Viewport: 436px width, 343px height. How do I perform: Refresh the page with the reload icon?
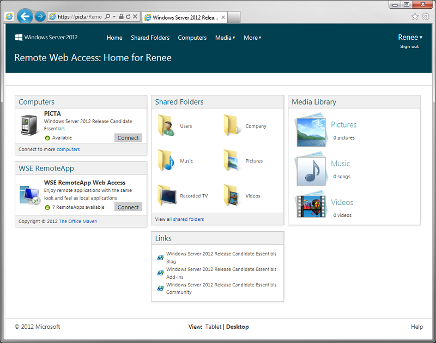coord(128,17)
